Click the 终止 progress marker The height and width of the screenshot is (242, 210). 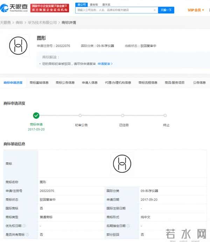[x=165, y=115]
